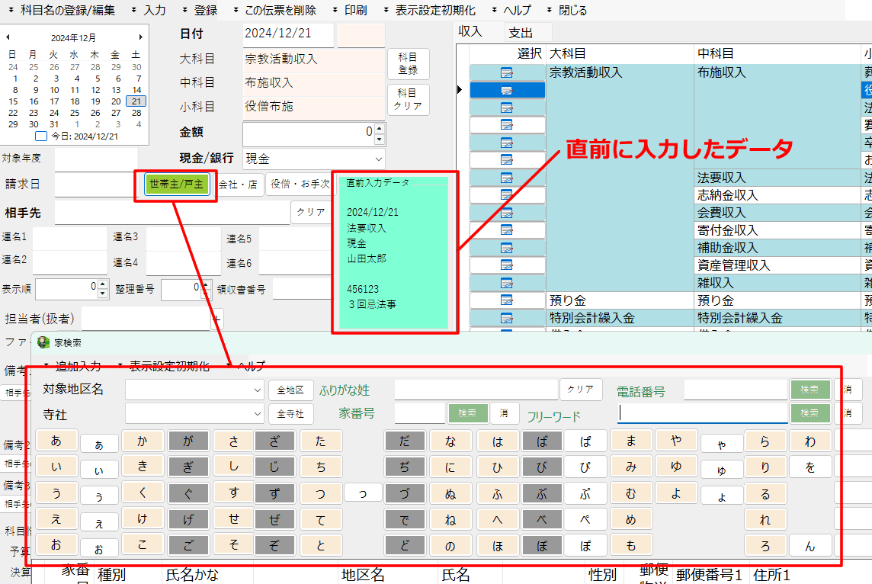Click select icon for 寄付金収入 row

(x=507, y=230)
